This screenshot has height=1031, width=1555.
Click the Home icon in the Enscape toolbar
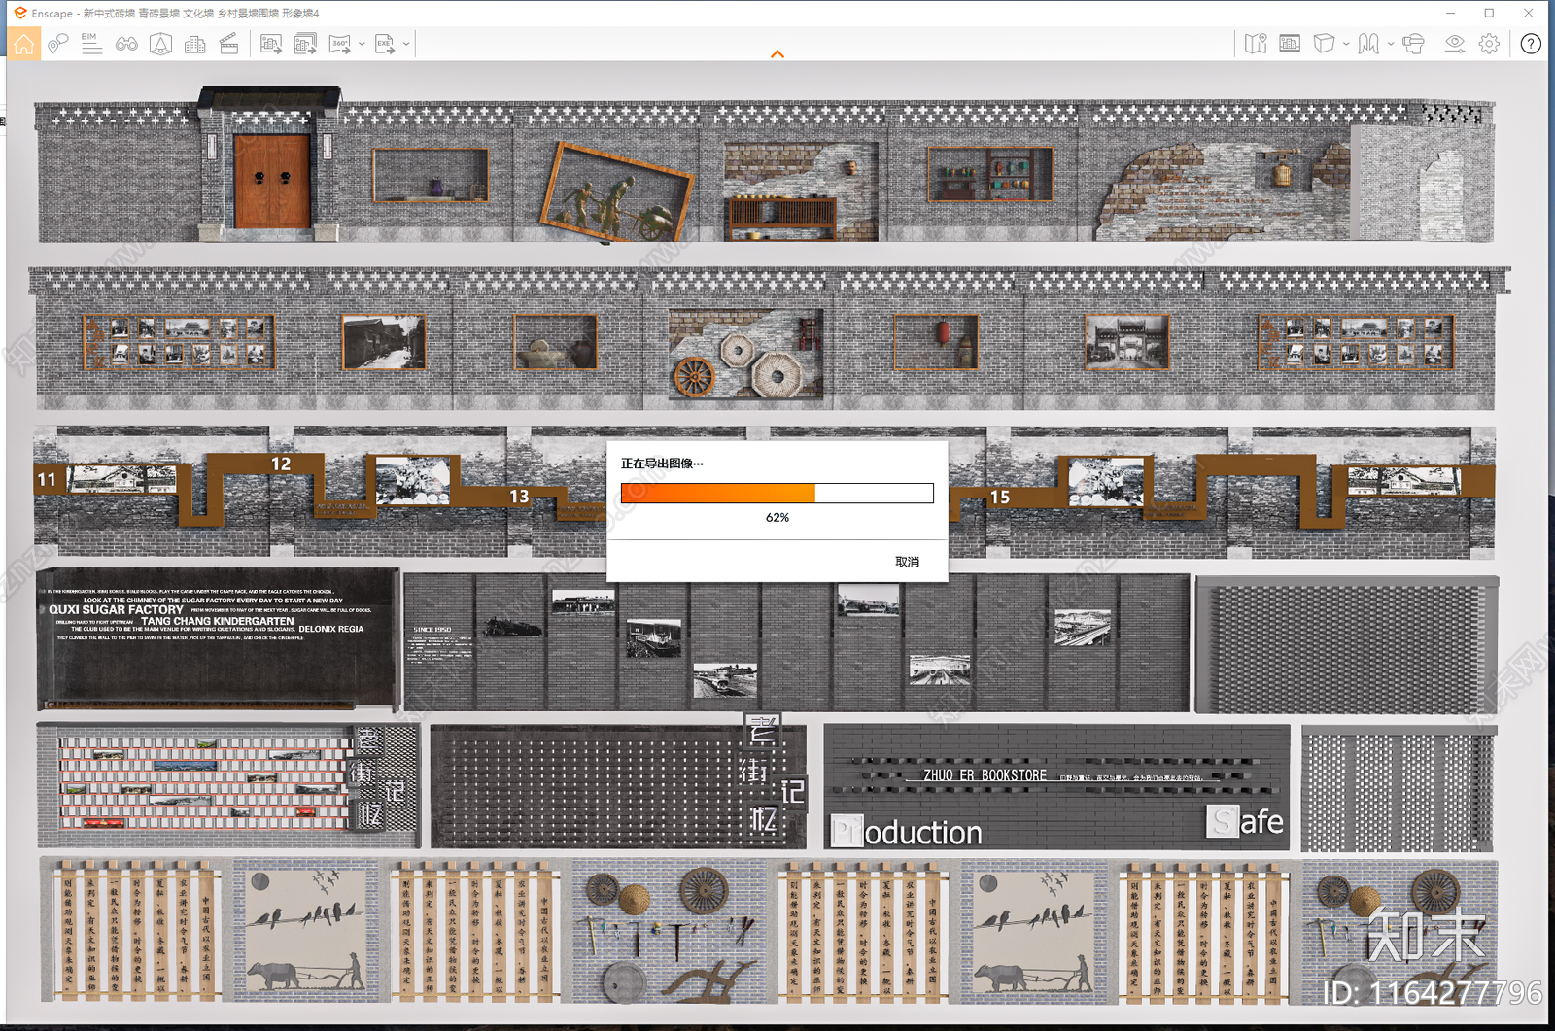tap(24, 44)
